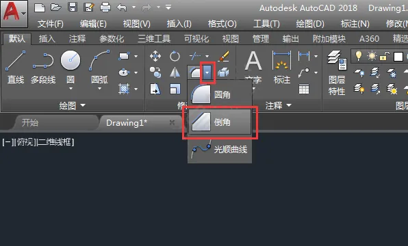Select the Mirror tool
The width and height of the screenshot is (408, 246).
(x=175, y=72)
